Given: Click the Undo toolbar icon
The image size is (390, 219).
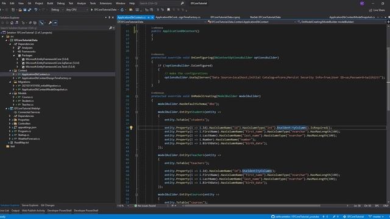Looking at the screenshot, I should [x=36, y=10].
